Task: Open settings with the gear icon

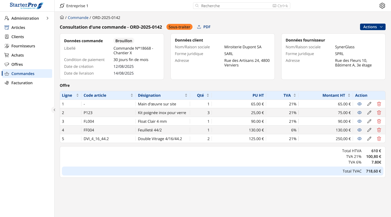Action: [382, 5]
